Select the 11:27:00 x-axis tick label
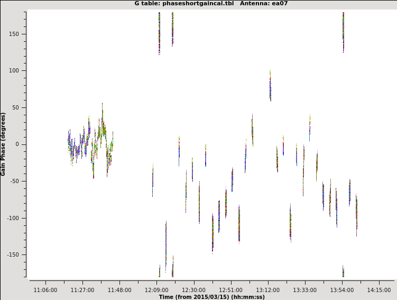Screen dimensions: 397x300 click(x=82, y=290)
